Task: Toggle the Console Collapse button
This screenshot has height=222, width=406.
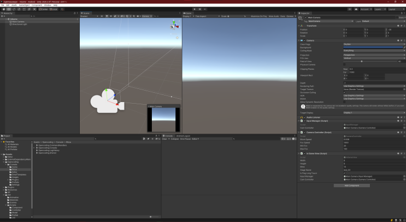Action: pyautogui.click(x=175, y=139)
